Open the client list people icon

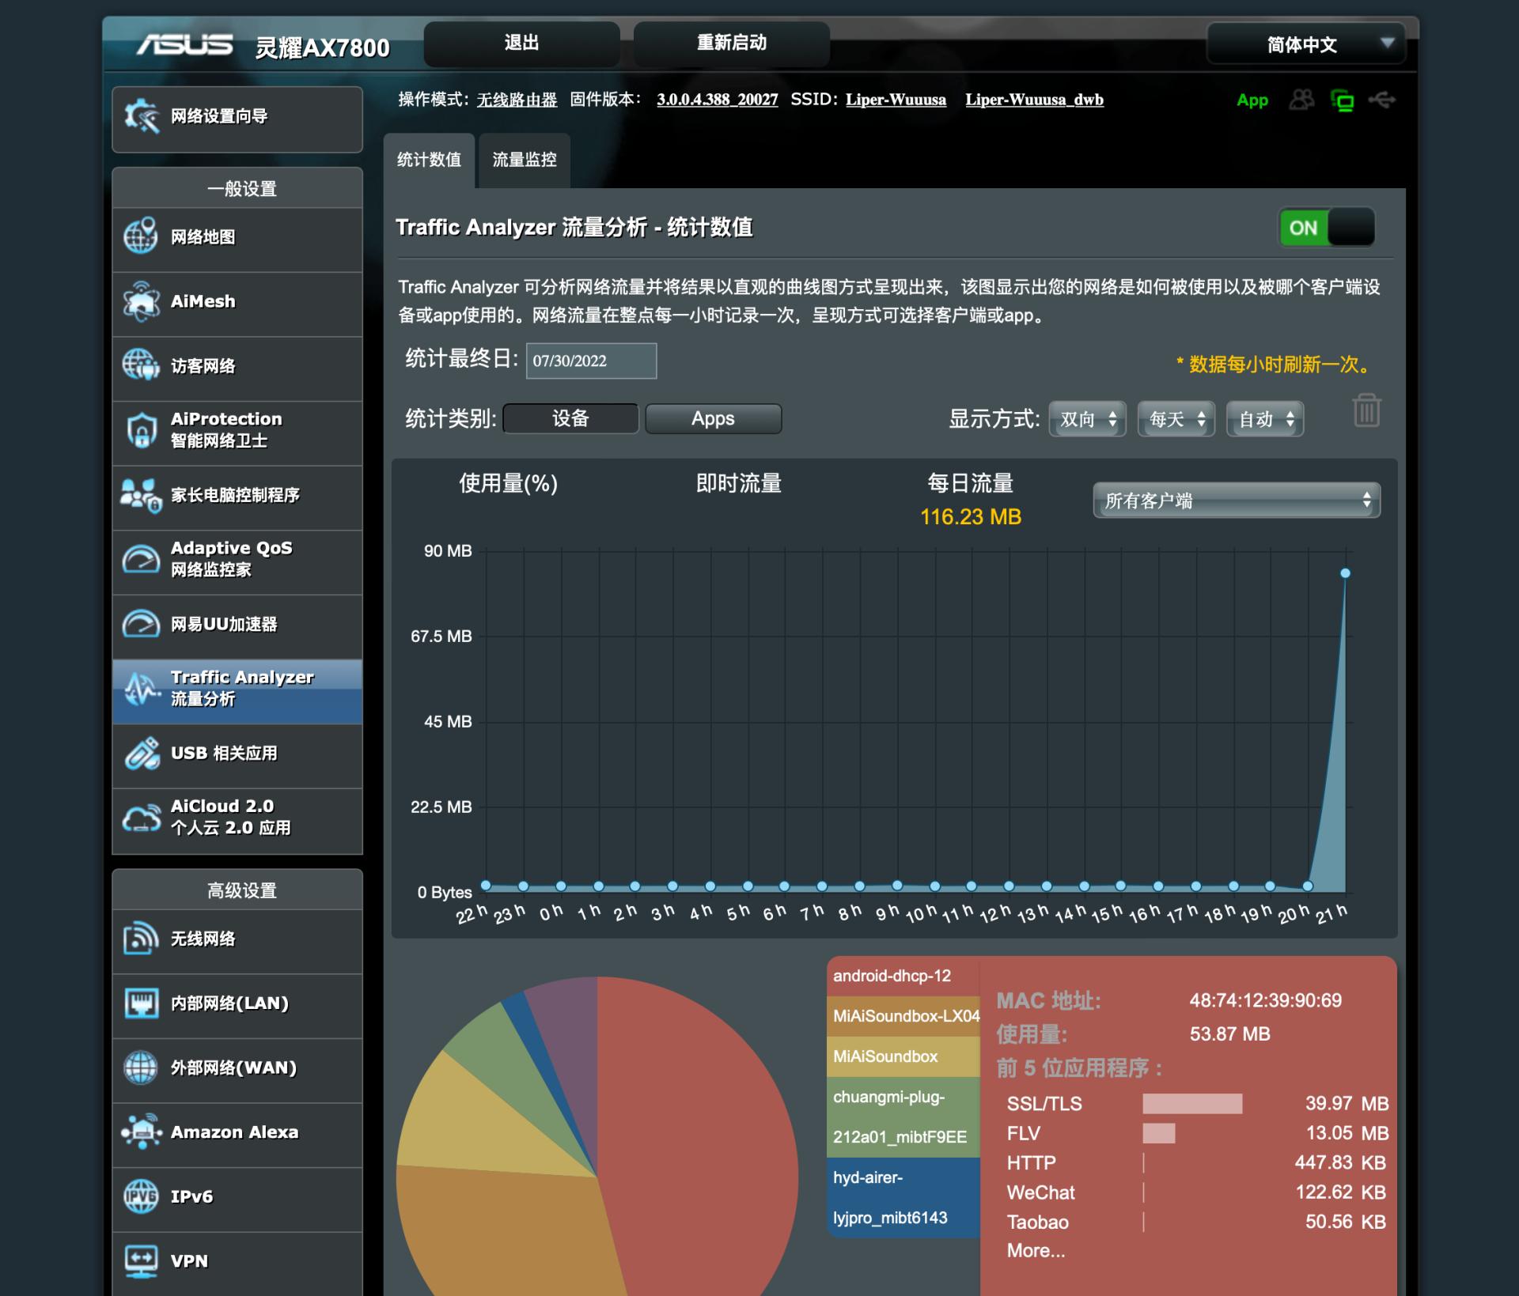click(x=1302, y=100)
